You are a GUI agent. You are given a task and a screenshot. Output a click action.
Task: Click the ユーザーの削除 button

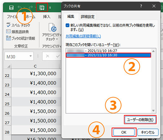pos(140,120)
